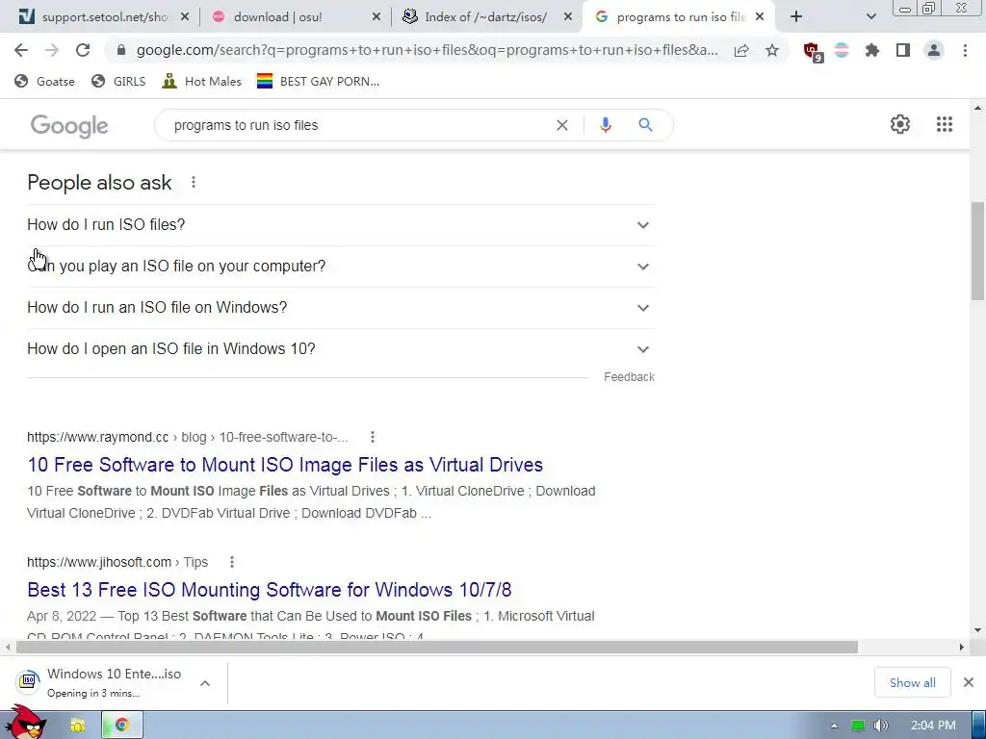Start voice search with the microphone
This screenshot has width=986, height=739.
pyautogui.click(x=605, y=125)
